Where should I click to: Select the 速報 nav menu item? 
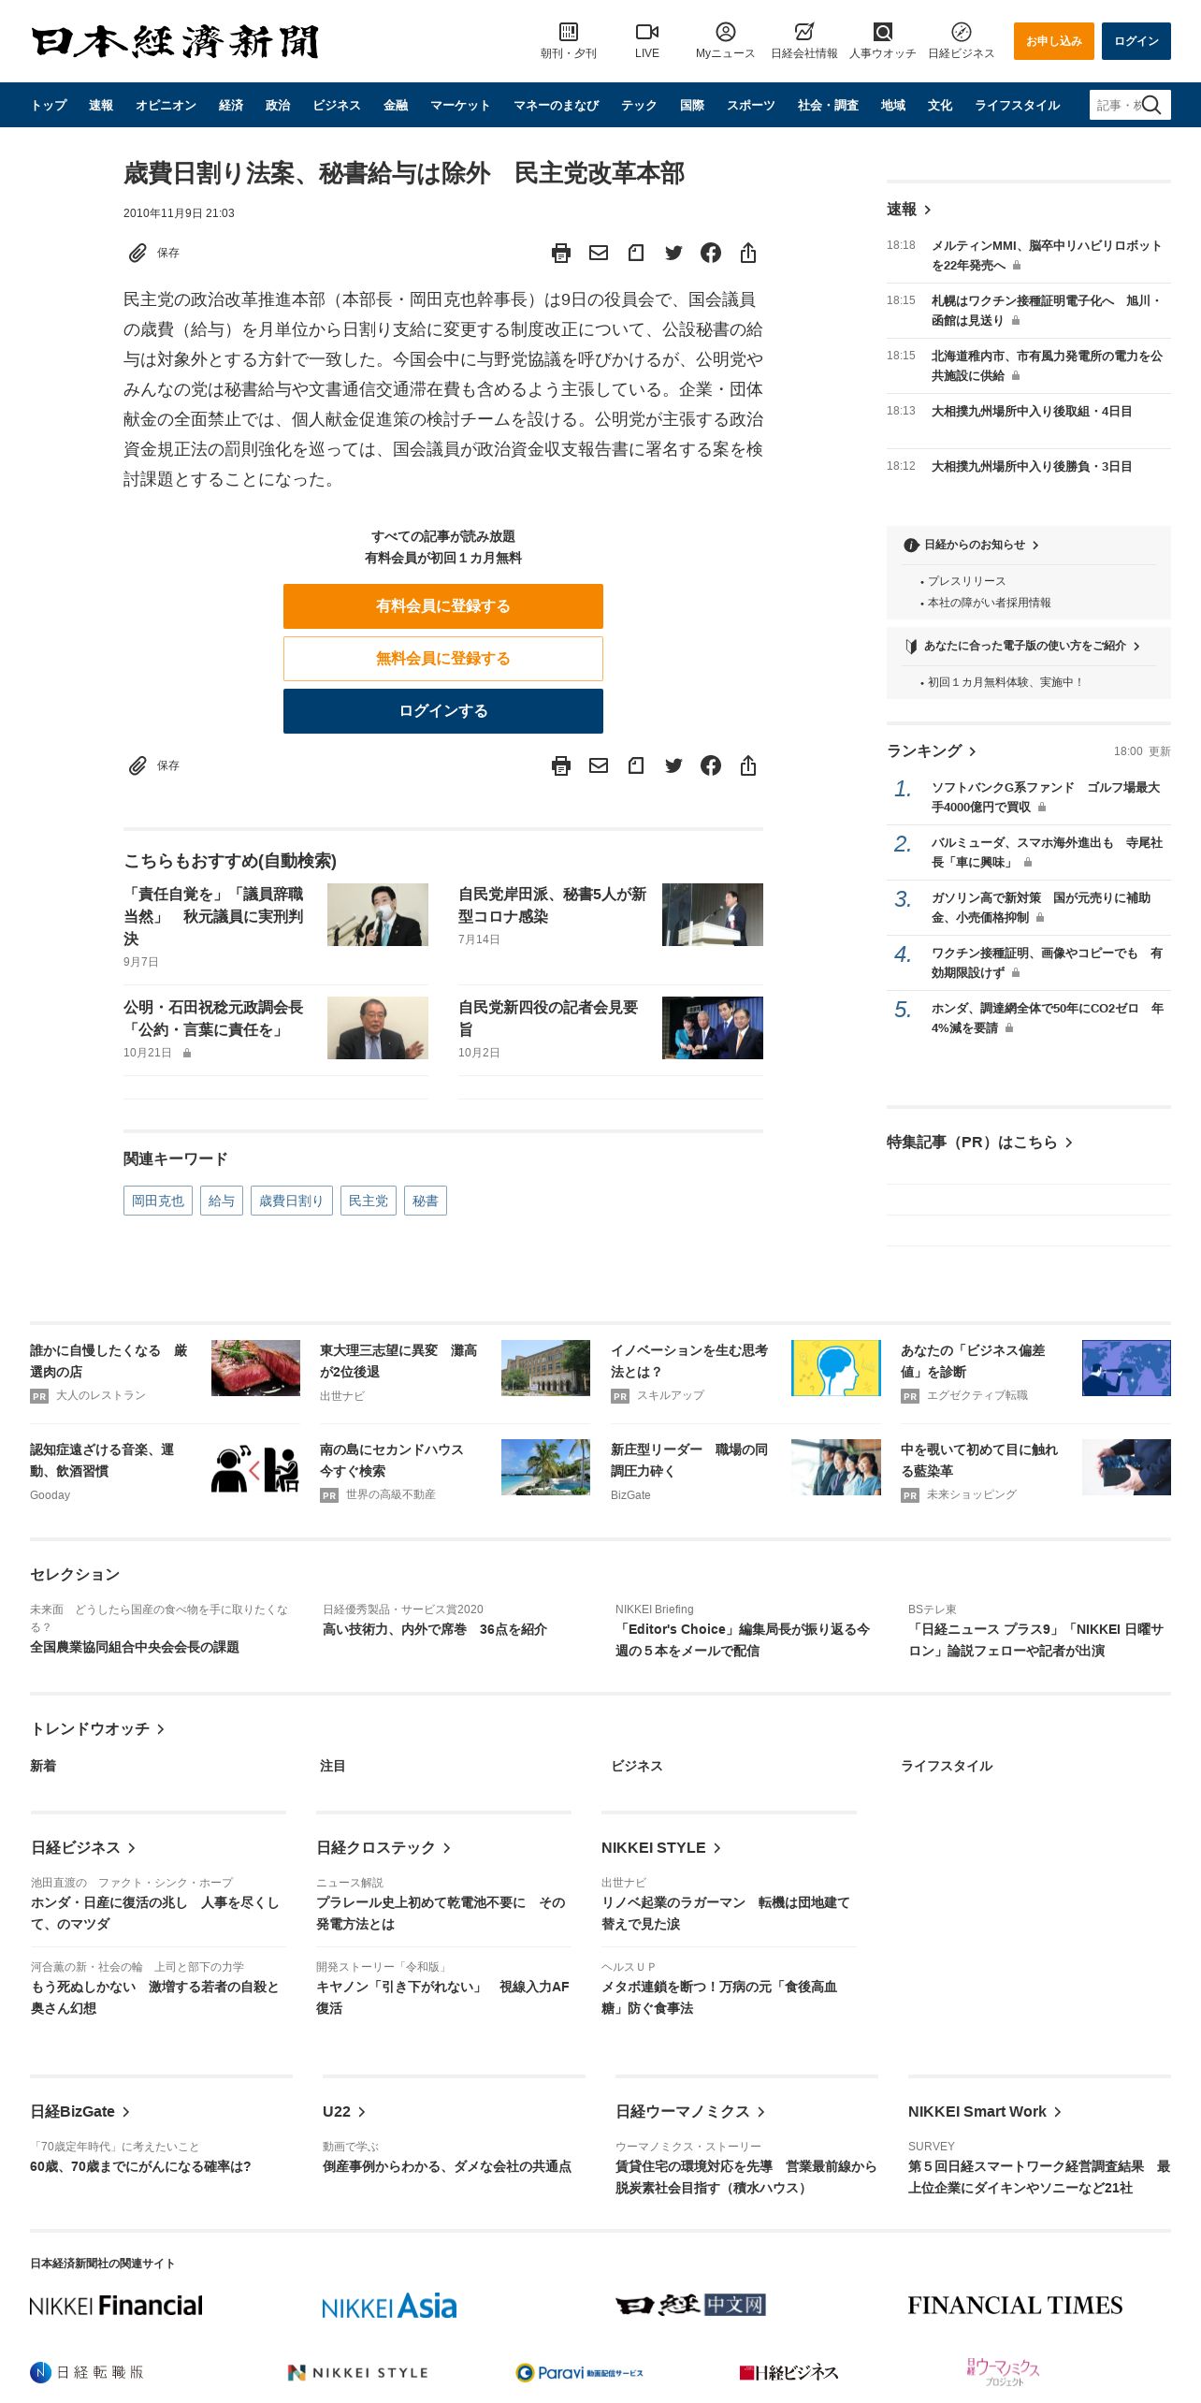pyautogui.click(x=101, y=105)
